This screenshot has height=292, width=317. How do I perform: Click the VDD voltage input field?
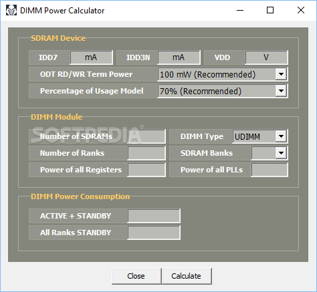[266, 57]
